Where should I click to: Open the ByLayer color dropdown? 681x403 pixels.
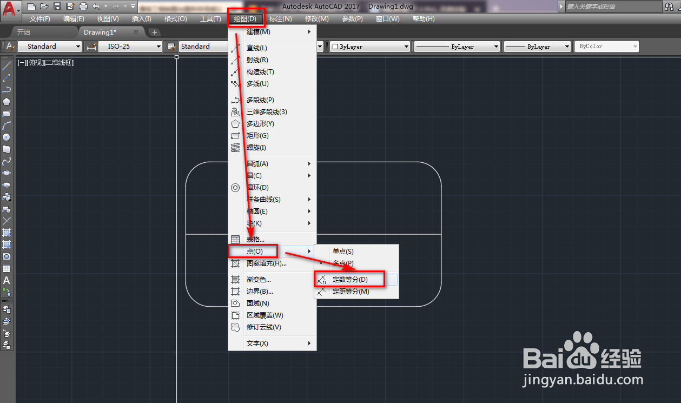369,47
